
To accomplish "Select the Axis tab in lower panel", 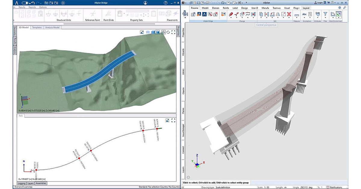I will (21, 116).
